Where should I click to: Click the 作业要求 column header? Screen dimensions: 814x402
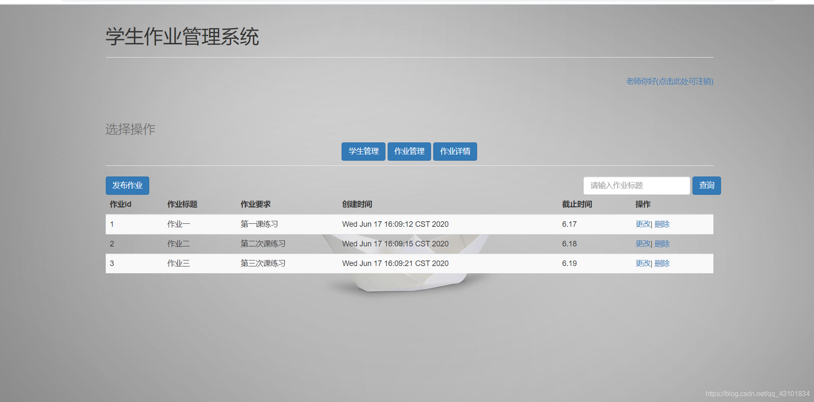point(256,204)
